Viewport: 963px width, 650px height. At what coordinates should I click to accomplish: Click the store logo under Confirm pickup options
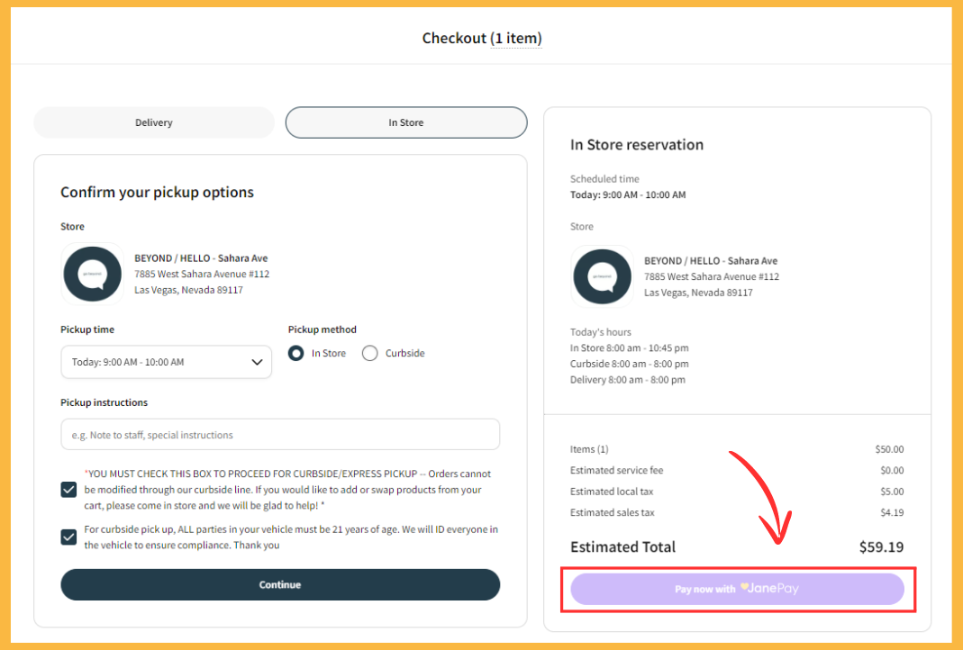[x=92, y=274]
